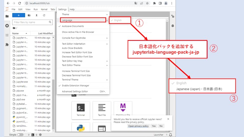Click the browser back arrow
Viewport: 244px width, 137px height.
(x=8, y=3)
